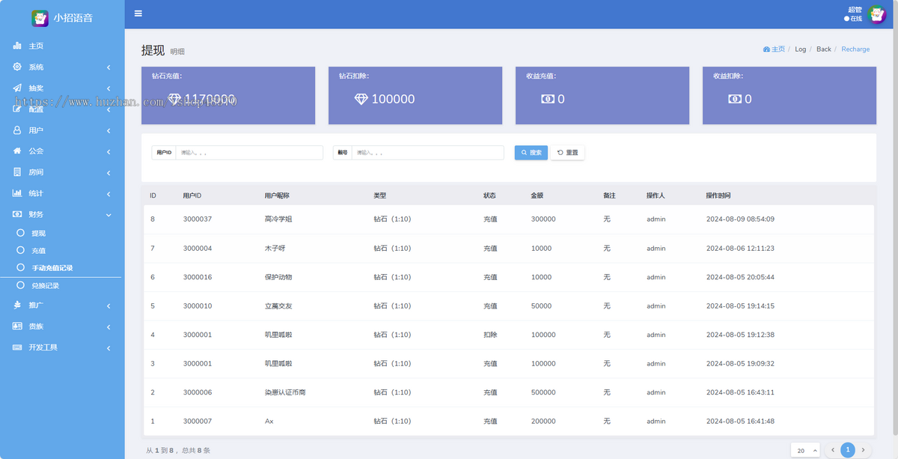Click the Back breadcrumb

823,49
